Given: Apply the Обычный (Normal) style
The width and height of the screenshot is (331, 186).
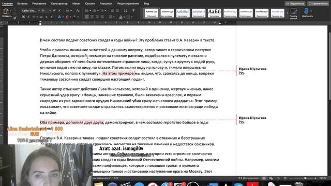Looking at the screenshot, I should (152, 13).
